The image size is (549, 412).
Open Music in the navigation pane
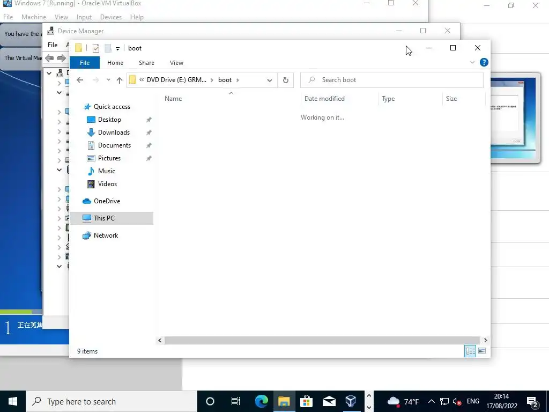(x=106, y=171)
